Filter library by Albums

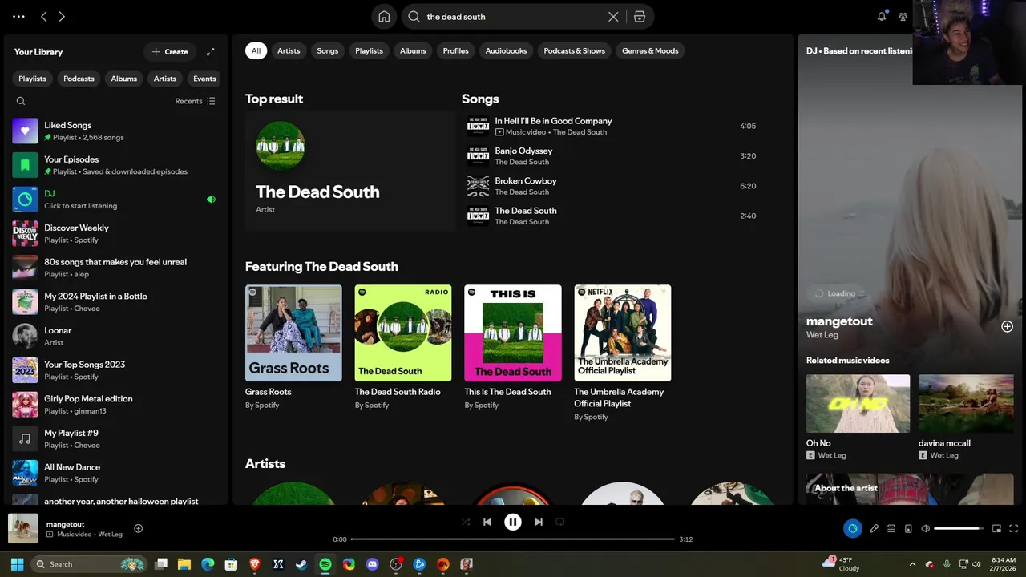pyautogui.click(x=123, y=79)
